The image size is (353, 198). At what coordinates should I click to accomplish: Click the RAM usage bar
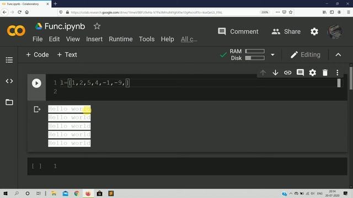(255, 51)
